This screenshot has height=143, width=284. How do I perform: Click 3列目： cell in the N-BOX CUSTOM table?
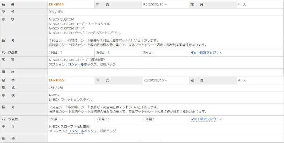pyautogui.click(x=165, y=52)
